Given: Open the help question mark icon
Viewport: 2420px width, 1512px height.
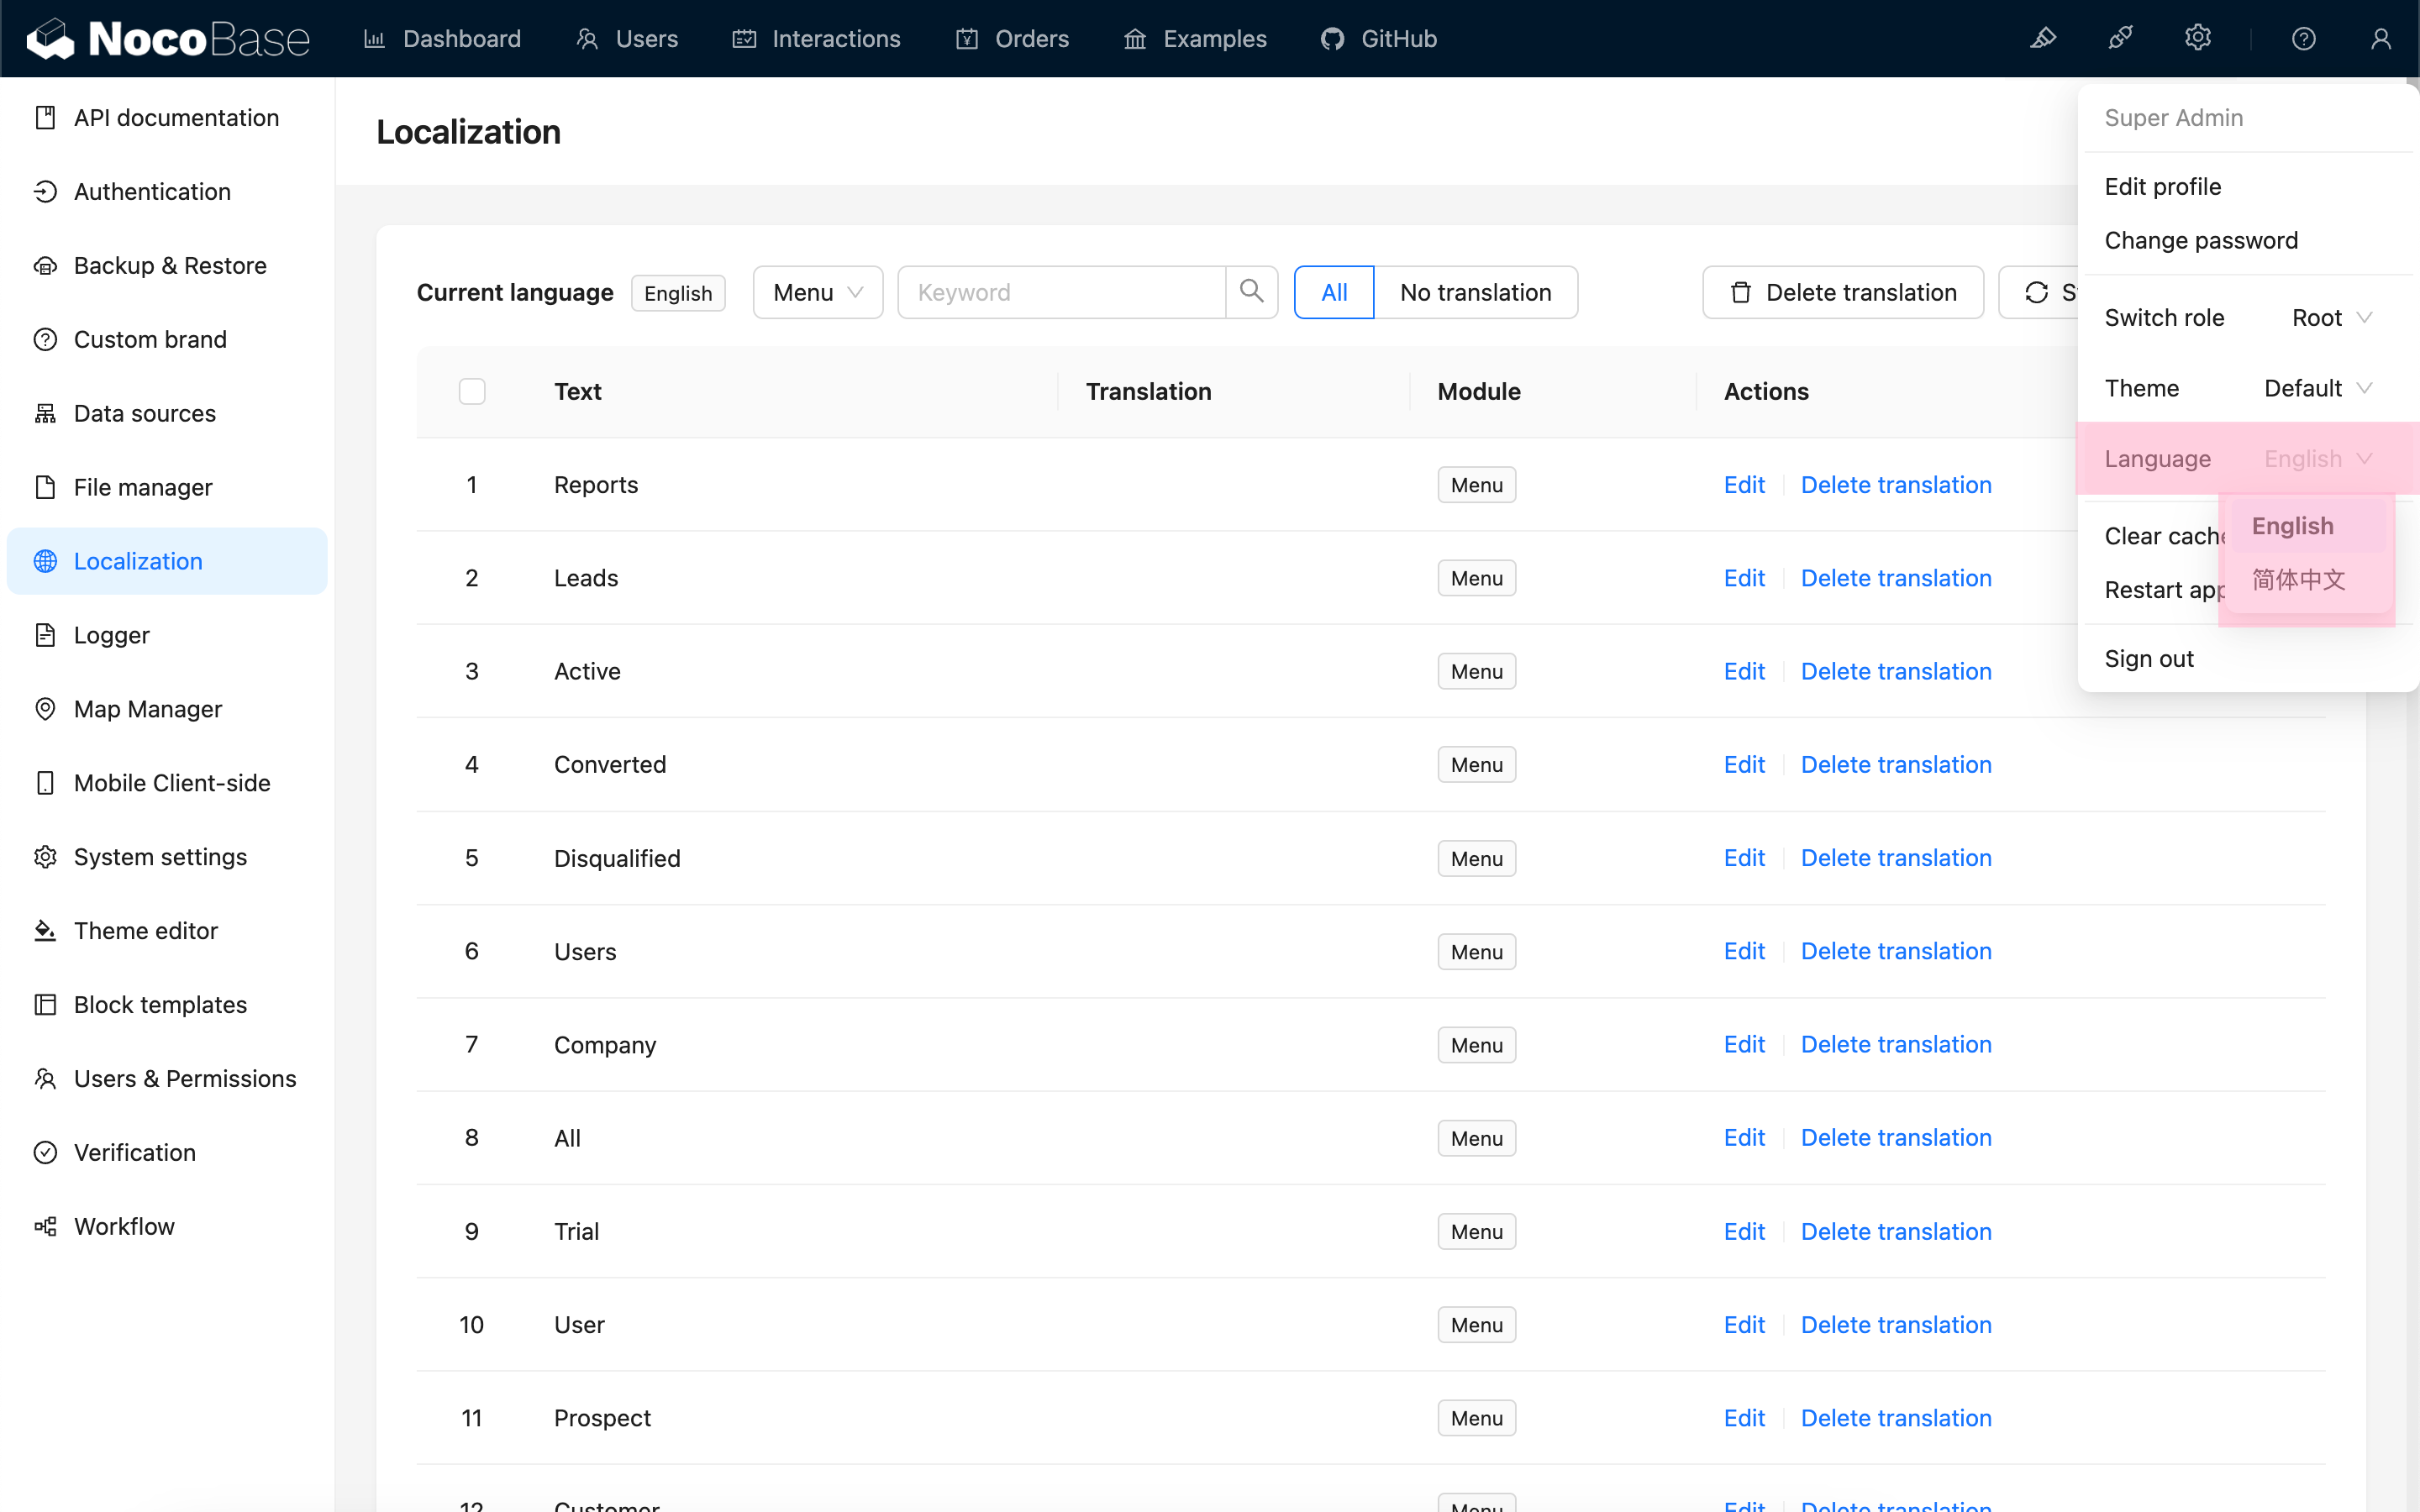Looking at the screenshot, I should (2303, 39).
